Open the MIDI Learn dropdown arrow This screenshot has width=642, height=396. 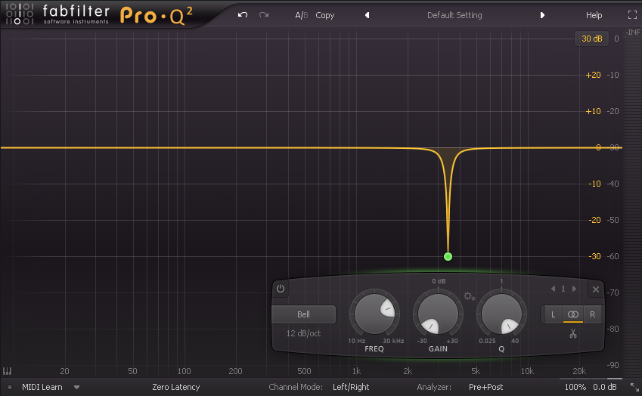pyautogui.click(x=76, y=387)
